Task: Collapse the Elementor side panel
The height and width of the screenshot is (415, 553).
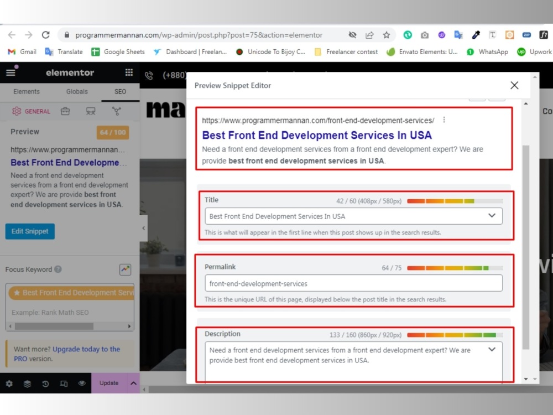Action: click(144, 228)
